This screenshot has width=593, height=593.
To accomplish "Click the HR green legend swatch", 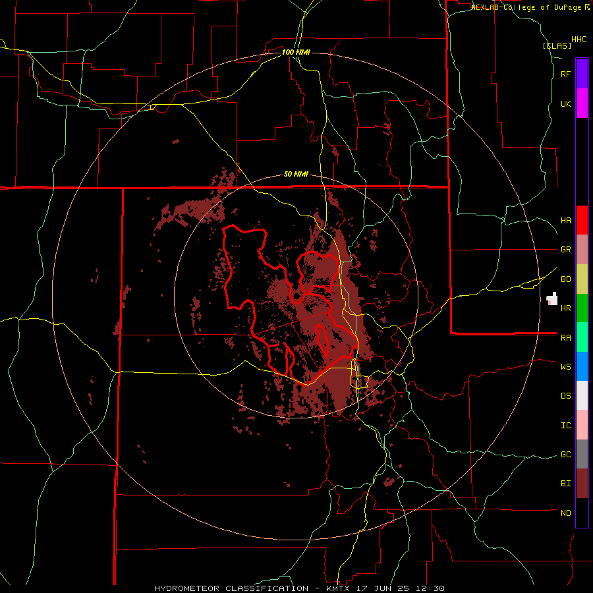I will (582, 308).
